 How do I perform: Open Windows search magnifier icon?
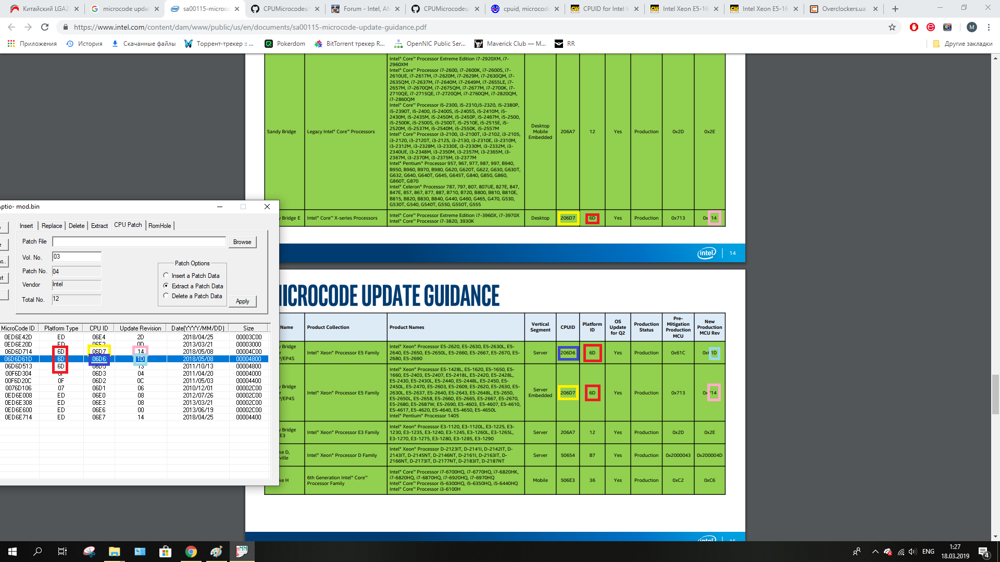click(x=37, y=552)
